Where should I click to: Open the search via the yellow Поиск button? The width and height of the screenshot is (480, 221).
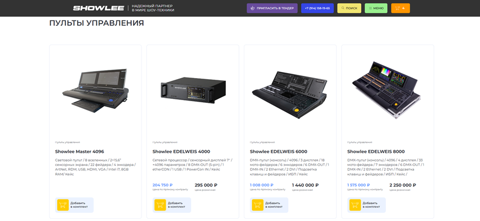tap(350, 8)
